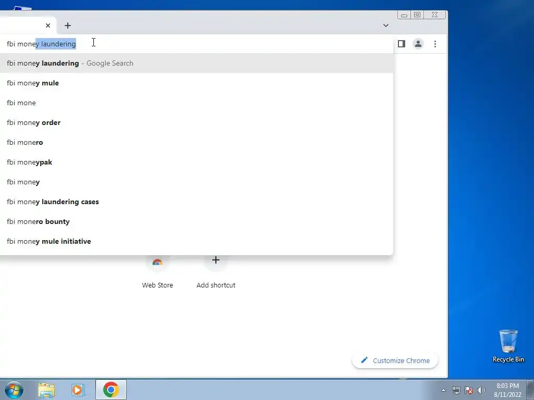Open Chrome's three-dot menu

(x=435, y=44)
